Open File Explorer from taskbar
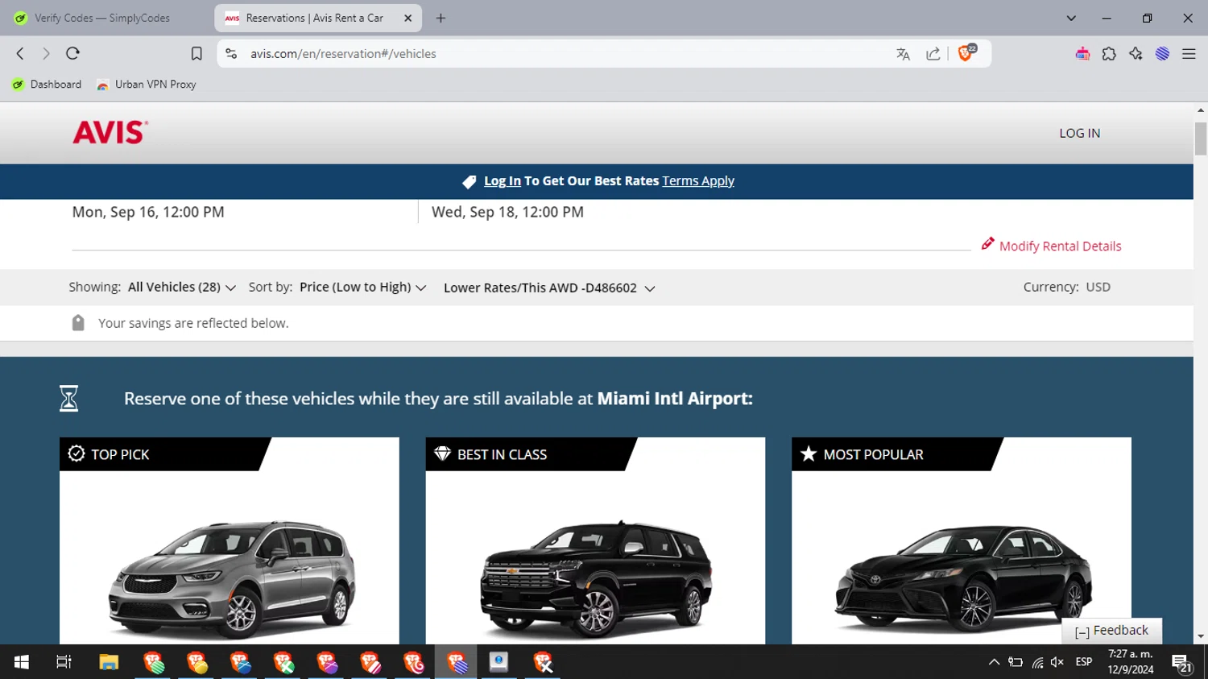The width and height of the screenshot is (1208, 679). pos(109,662)
